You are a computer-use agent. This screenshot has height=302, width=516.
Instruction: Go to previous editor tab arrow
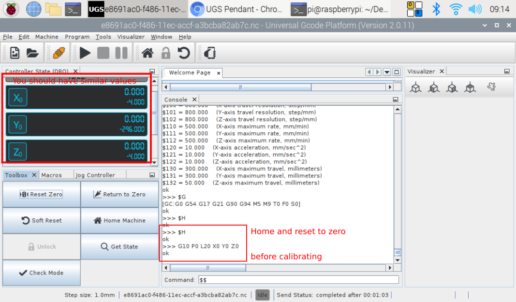[369, 72]
